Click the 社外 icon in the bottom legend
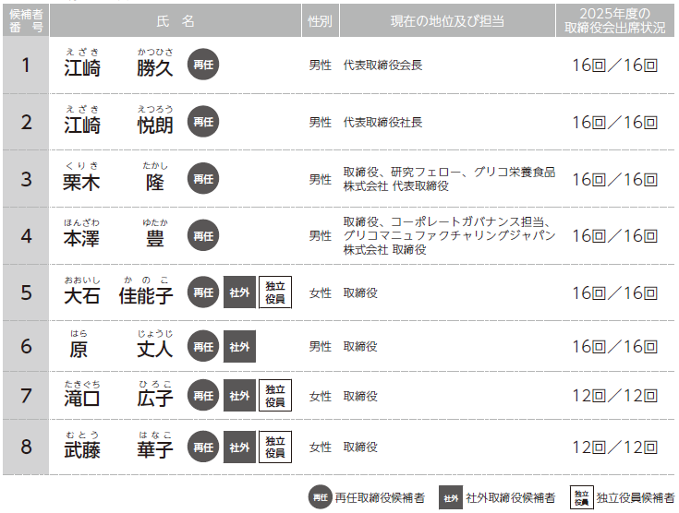 [451, 497]
